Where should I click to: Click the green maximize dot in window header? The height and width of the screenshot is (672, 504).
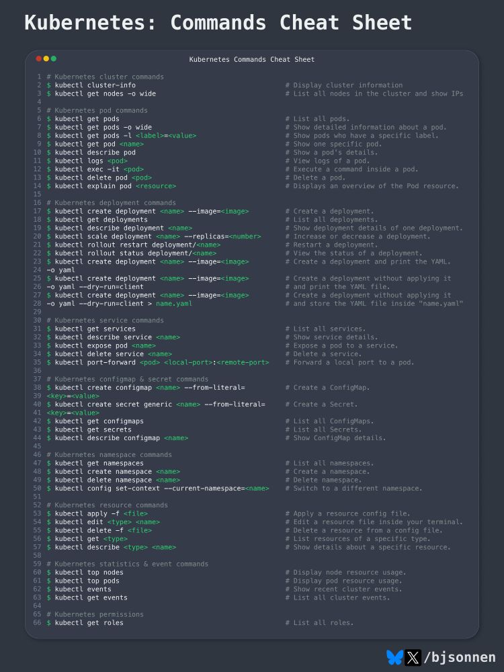click(x=54, y=58)
